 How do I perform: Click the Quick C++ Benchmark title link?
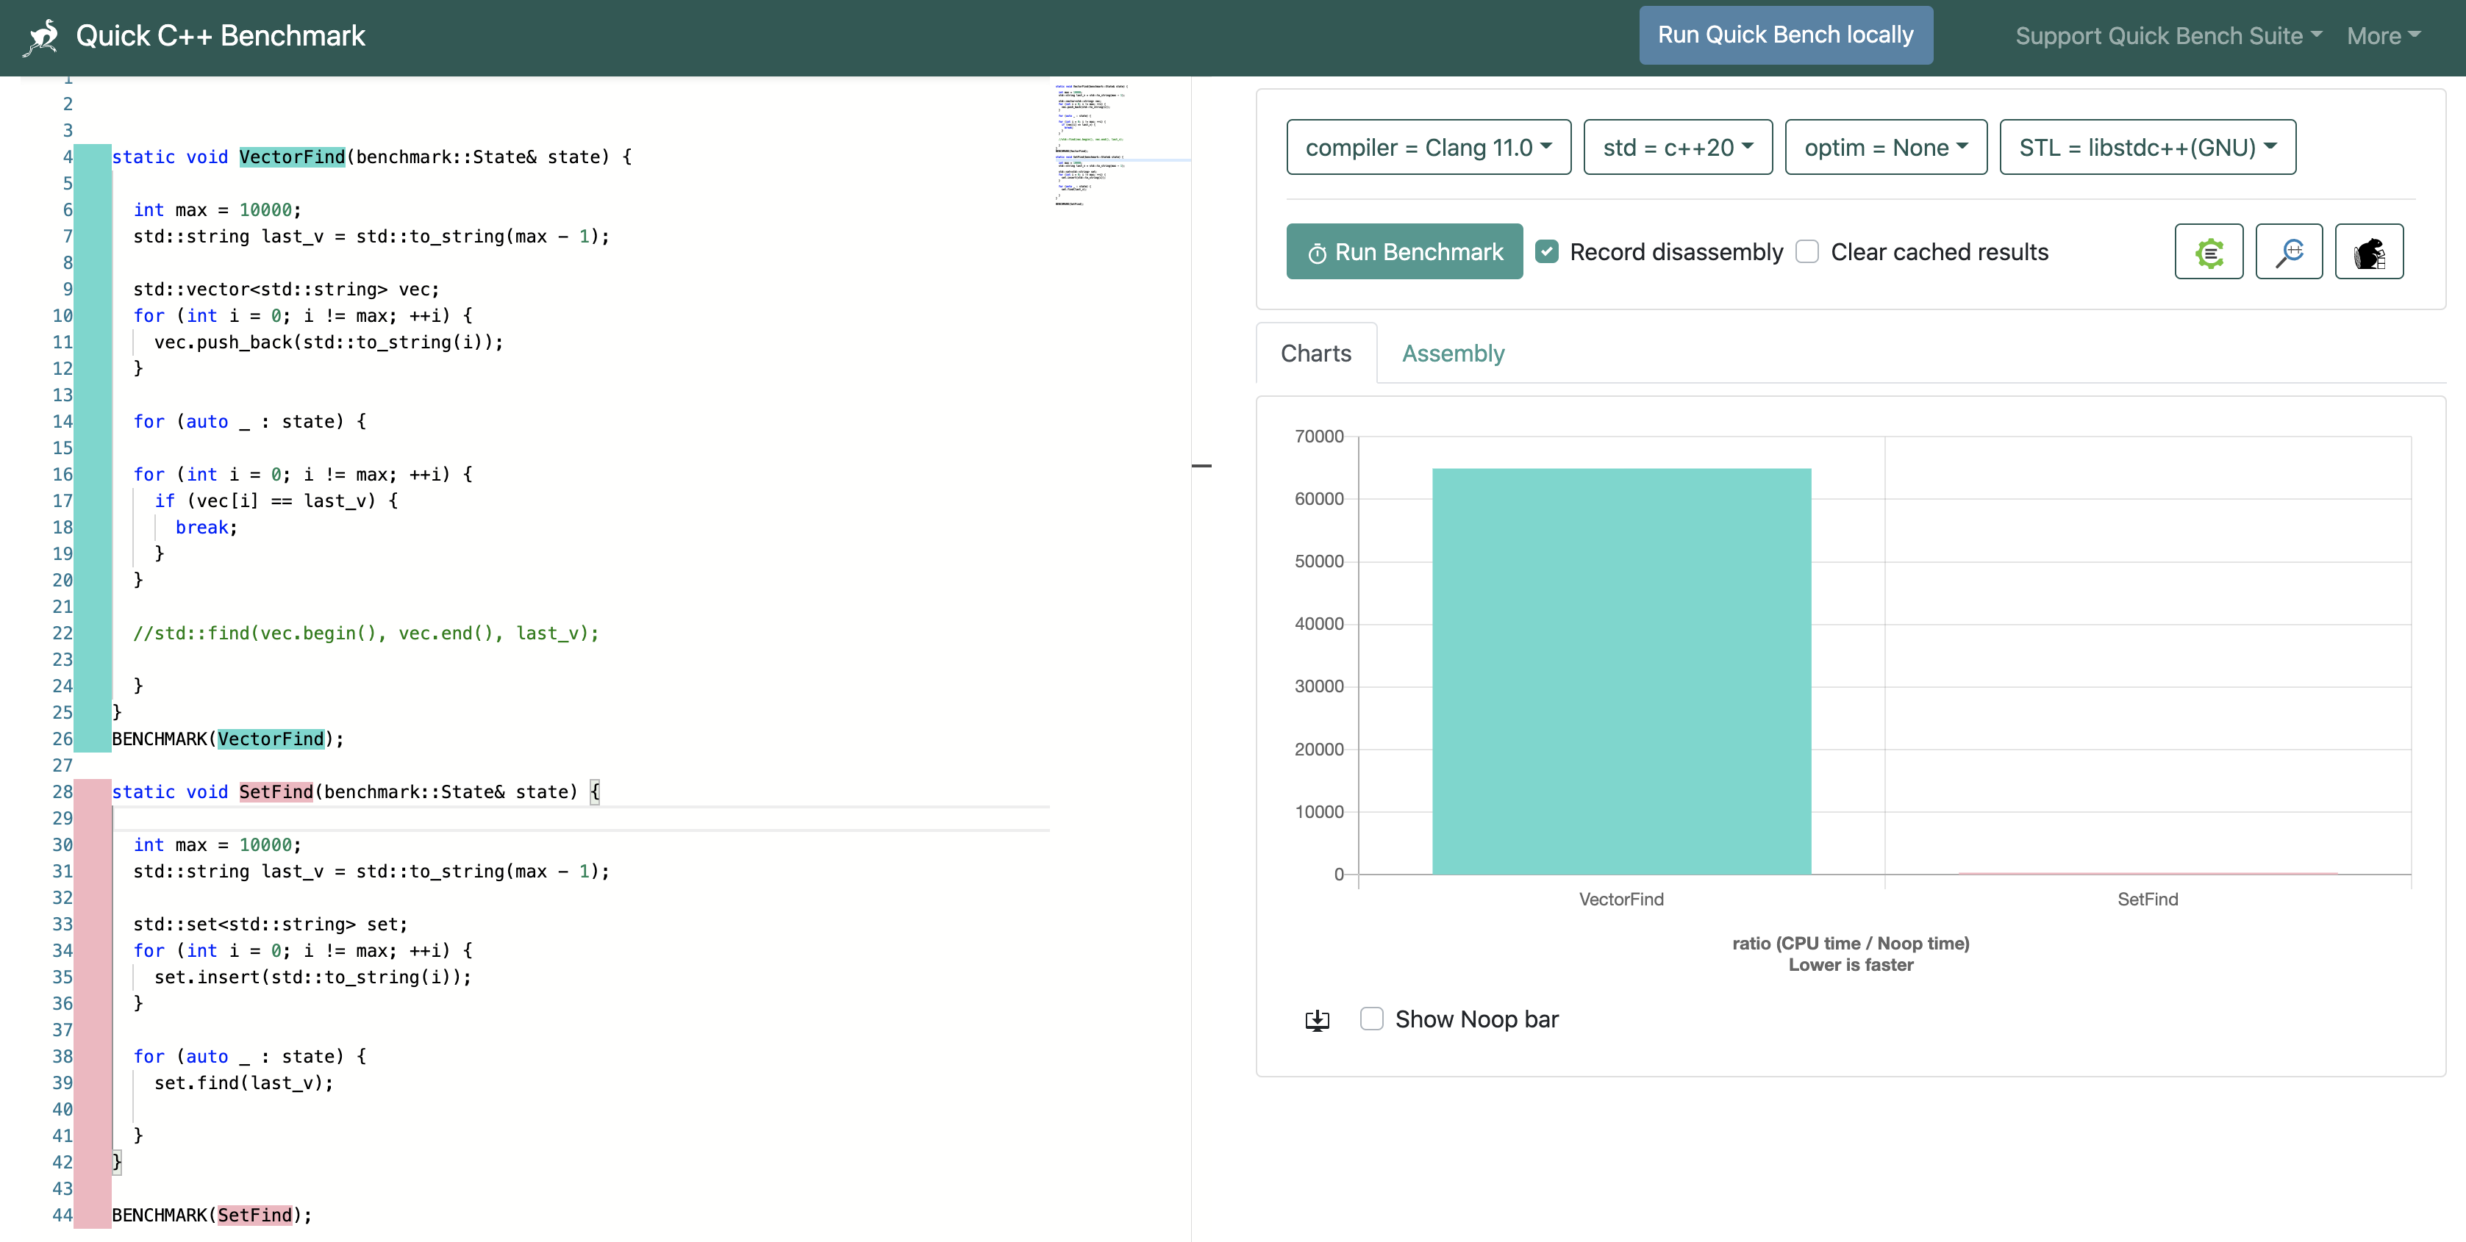[220, 36]
